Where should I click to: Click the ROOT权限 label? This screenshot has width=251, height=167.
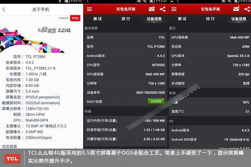94,102
